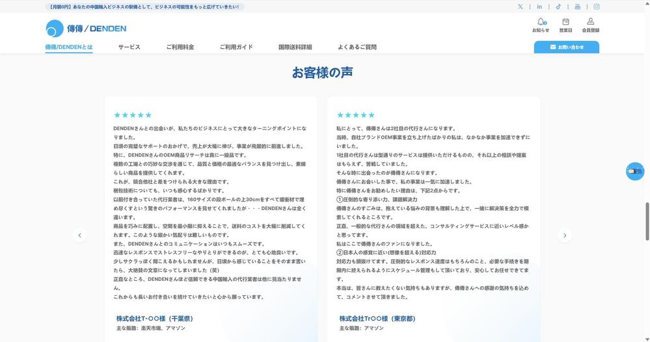The height and width of the screenshot is (342, 650).
Task: Select the 傳傳/DENDENとは menu item
Action: click(x=69, y=47)
